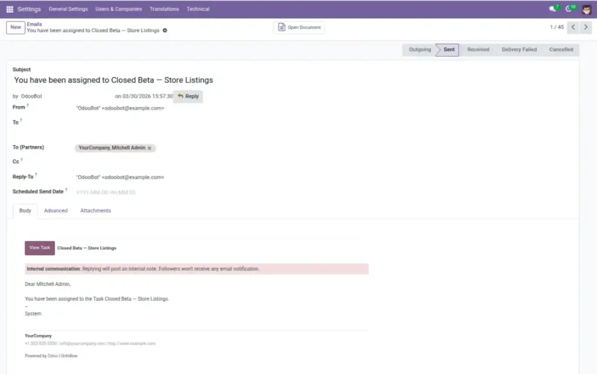The height and width of the screenshot is (374, 597).
Task: Click the YourCompany footer name
Action: point(38,336)
